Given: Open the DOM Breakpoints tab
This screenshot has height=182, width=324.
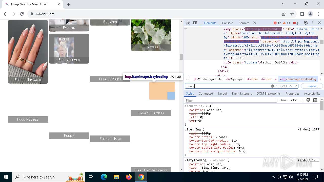Looking at the screenshot, I should tap(269, 93).
